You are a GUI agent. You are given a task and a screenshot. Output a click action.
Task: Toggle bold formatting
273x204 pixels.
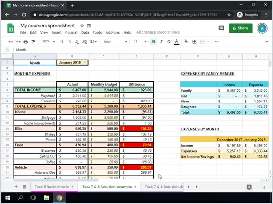(x=153, y=41)
